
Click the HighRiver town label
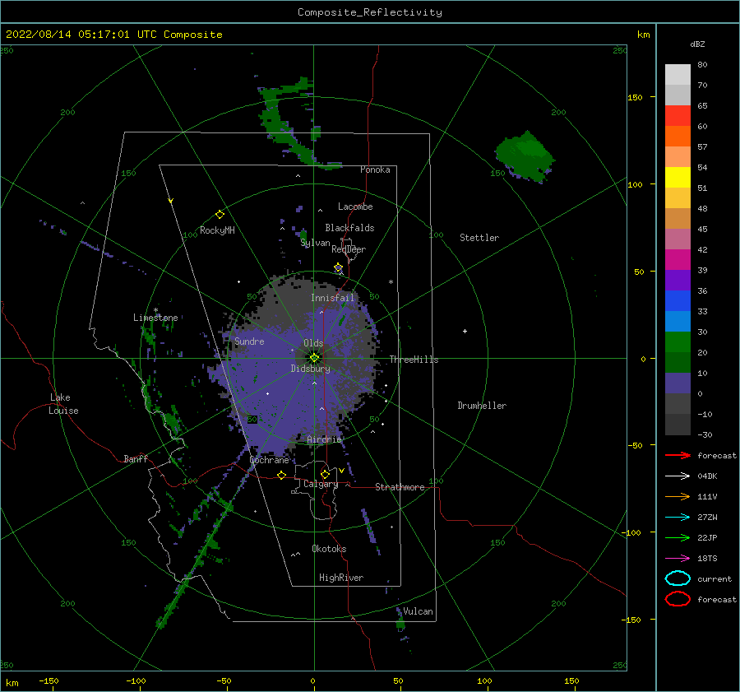341,578
